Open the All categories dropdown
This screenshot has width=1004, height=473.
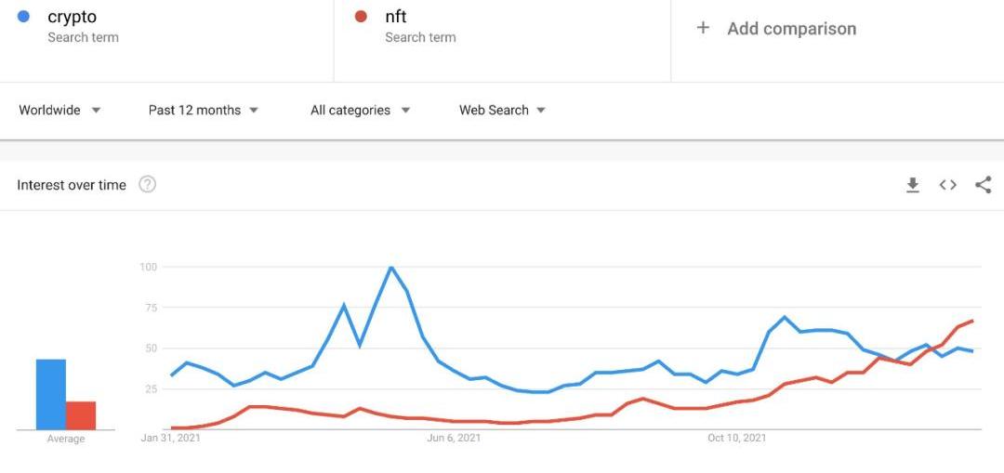point(360,110)
